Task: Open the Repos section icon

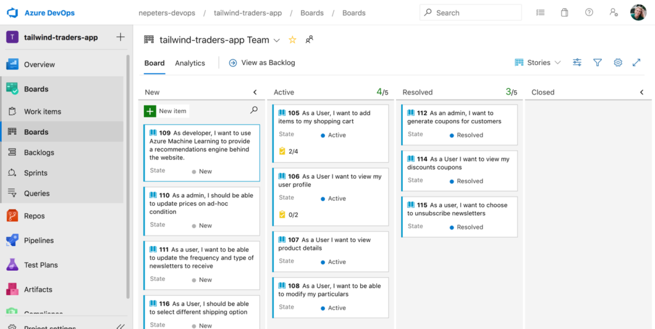Action: (12, 216)
